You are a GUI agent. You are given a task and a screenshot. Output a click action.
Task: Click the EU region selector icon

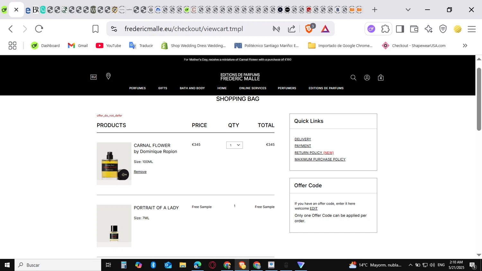pyautogui.click(x=94, y=77)
